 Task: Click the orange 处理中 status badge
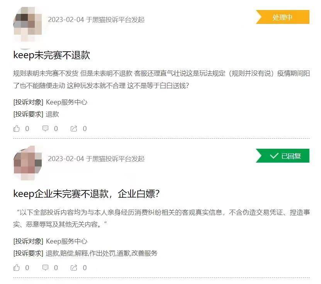tap(283, 17)
